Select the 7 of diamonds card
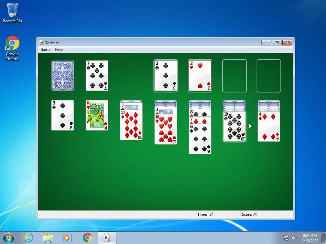 click(x=200, y=120)
